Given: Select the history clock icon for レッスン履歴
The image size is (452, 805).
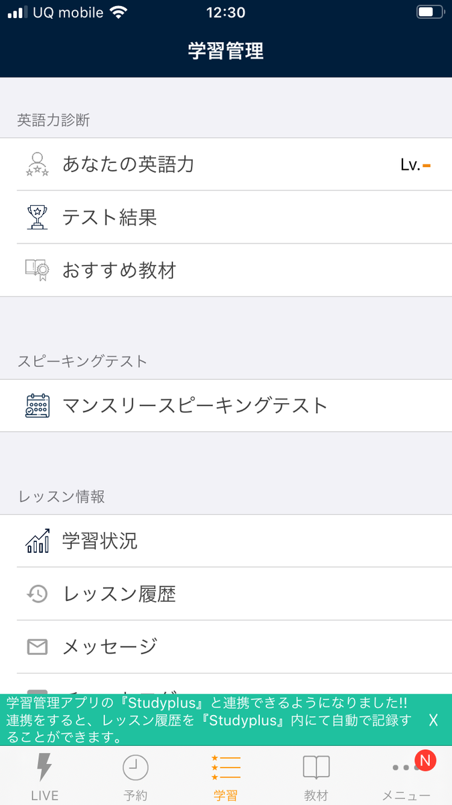Looking at the screenshot, I should point(38,594).
